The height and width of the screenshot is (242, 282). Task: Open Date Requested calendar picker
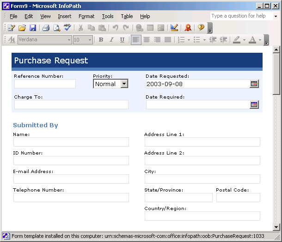point(254,84)
